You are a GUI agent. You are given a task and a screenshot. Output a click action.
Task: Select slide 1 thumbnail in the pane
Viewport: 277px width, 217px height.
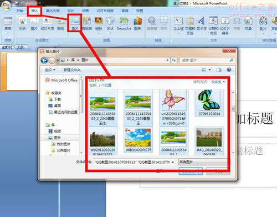click(x=22, y=72)
